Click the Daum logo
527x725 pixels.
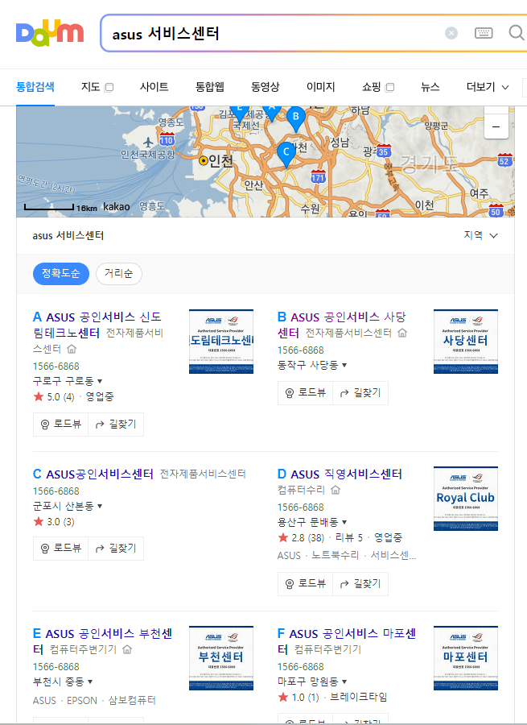point(50,33)
